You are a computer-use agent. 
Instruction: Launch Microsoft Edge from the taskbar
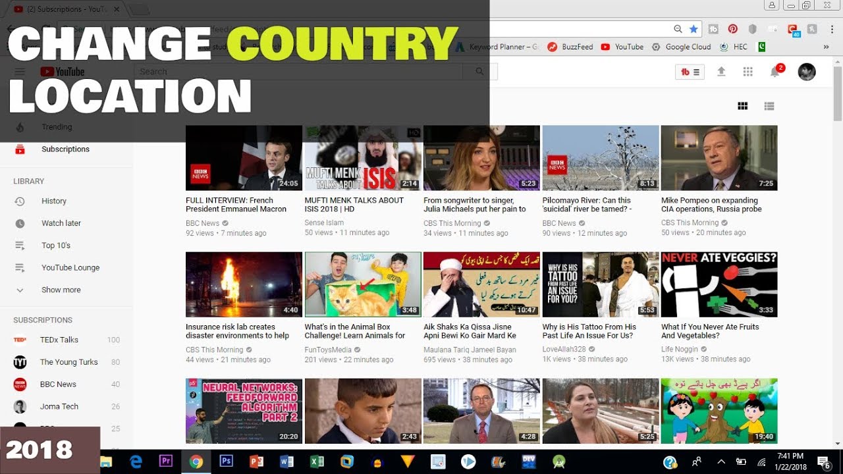(136, 461)
